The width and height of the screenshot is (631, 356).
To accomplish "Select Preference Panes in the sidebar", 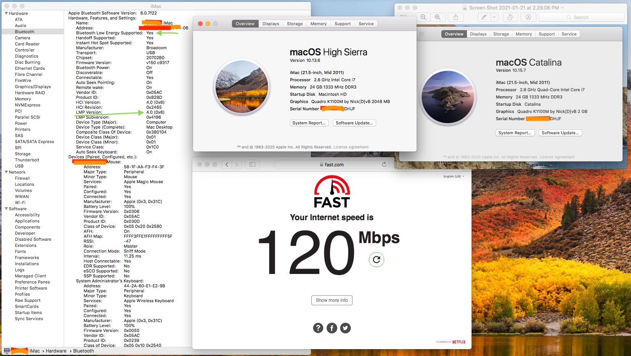I will pyautogui.click(x=32, y=282).
